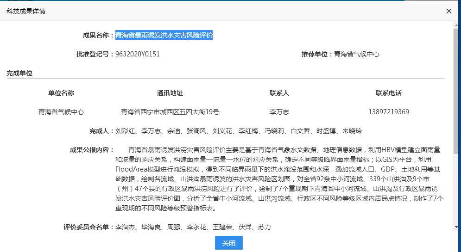
Task: Click the blue 关闭 button
Action: (228, 243)
